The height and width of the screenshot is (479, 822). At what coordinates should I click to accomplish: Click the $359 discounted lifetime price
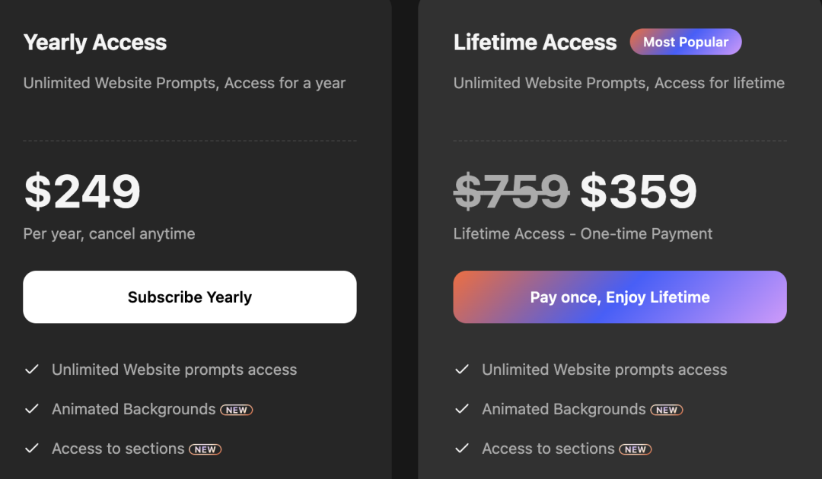(x=639, y=192)
